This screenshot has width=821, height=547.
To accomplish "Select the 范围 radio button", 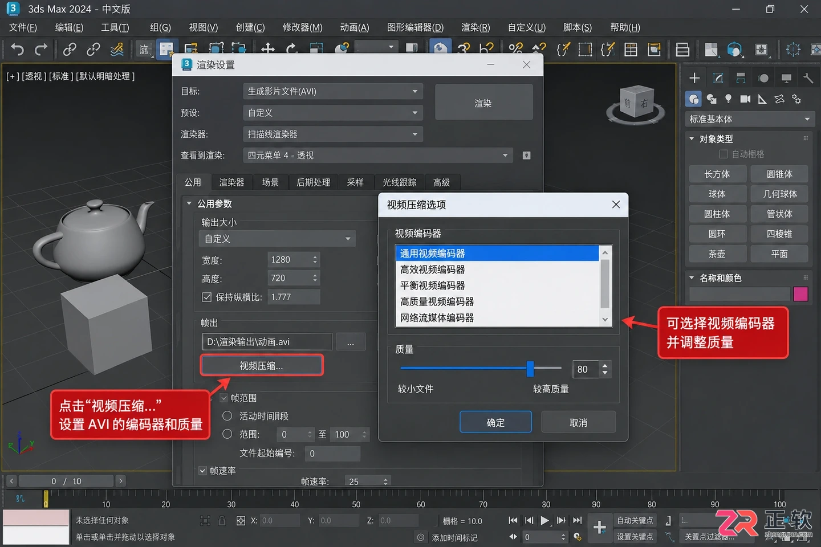I will pyautogui.click(x=227, y=434).
